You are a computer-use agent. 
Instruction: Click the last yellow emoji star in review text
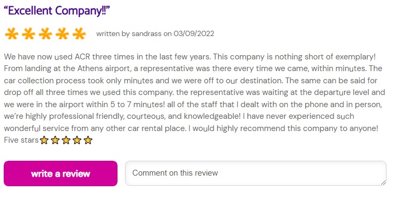(88, 140)
